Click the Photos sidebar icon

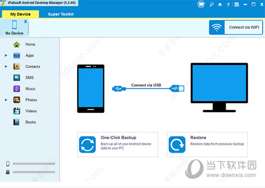pos(16,100)
